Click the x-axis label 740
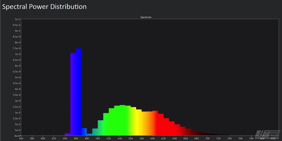This screenshot has width=282, height=141. (x=230, y=139)
